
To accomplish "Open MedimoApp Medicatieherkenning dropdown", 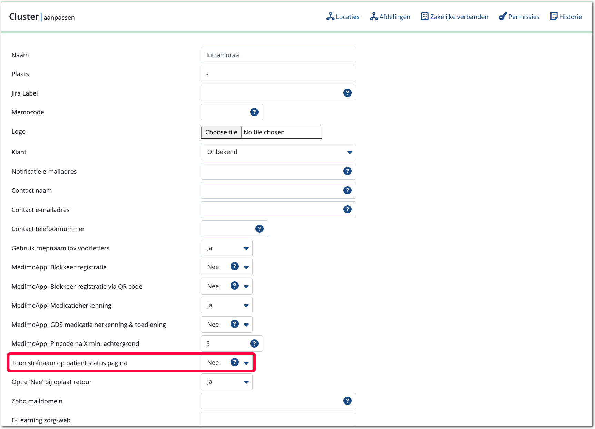I will pyautogui.click(x=227, y=305).
